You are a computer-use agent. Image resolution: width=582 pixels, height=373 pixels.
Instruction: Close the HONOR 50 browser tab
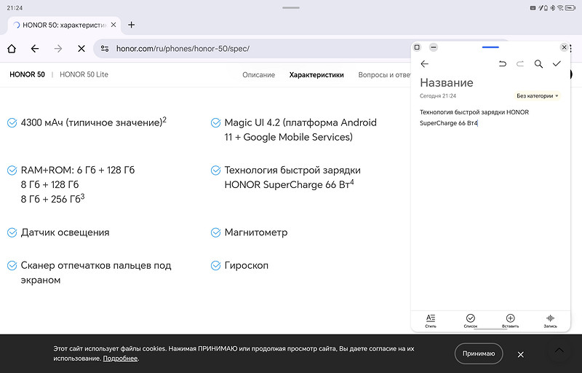pos(113,25)
